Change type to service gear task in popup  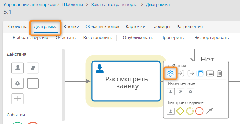tap(190, 92)
